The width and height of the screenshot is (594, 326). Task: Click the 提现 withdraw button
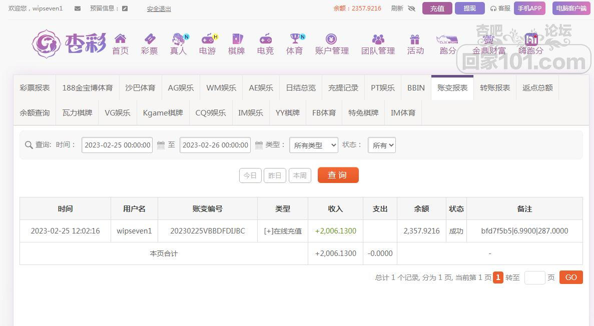point(470,8)
